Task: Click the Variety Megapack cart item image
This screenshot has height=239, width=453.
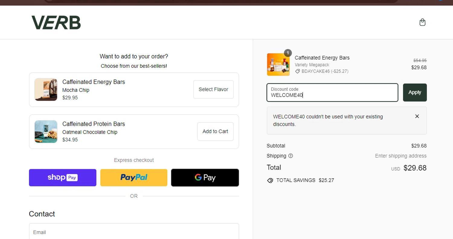Action: [278, 64]
